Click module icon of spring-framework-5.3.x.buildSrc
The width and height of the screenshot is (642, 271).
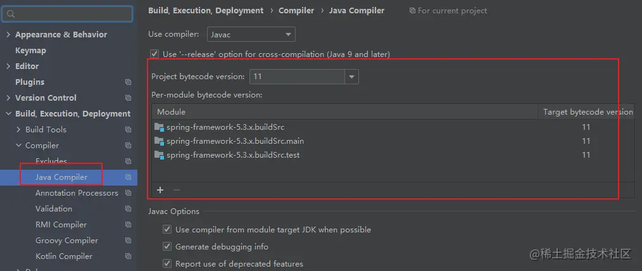[160, 127]
